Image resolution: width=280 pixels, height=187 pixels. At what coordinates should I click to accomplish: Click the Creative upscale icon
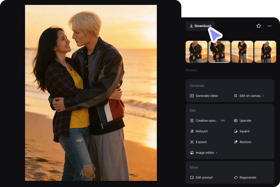192,121
